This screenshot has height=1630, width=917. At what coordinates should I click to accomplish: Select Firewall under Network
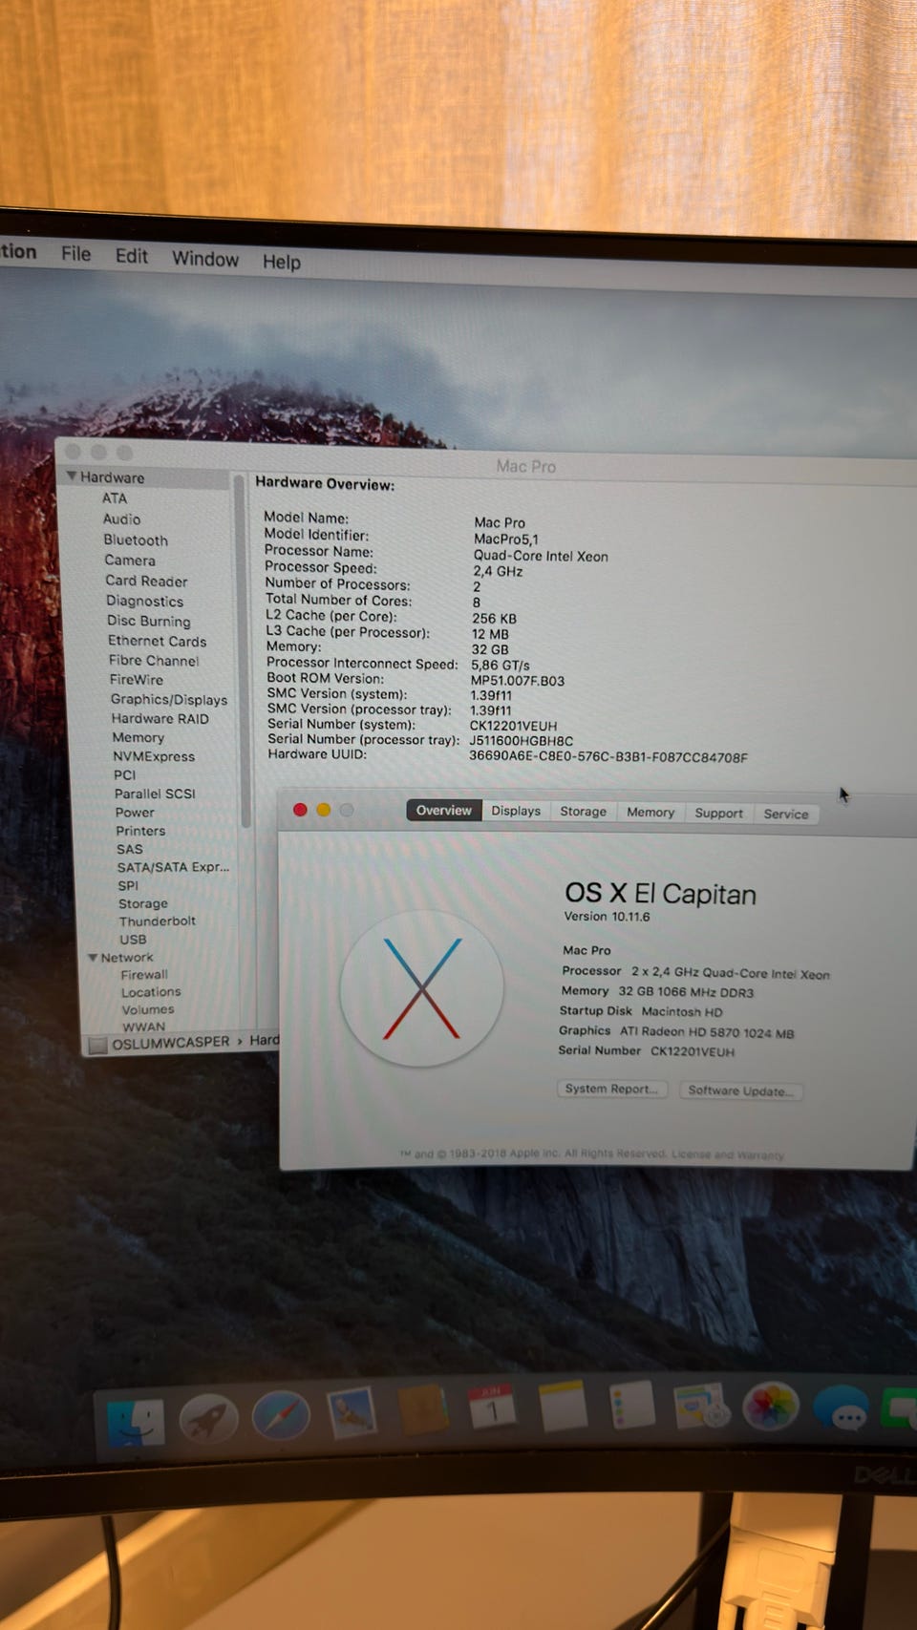pyautogui.click(x=144, y=975)
